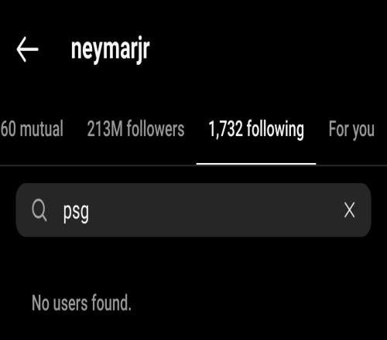Click the white underline below following
This screenshot has width=387, height=340.
click(x=256, y=164)
